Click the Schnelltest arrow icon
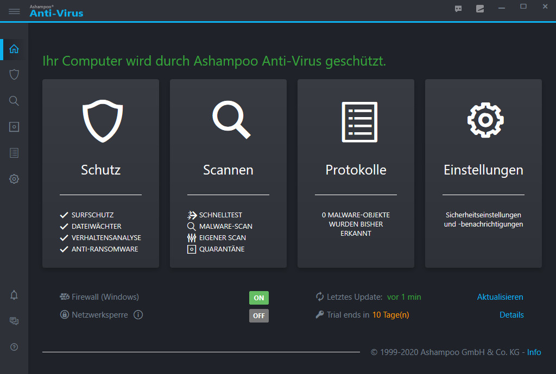 (192, 215)
